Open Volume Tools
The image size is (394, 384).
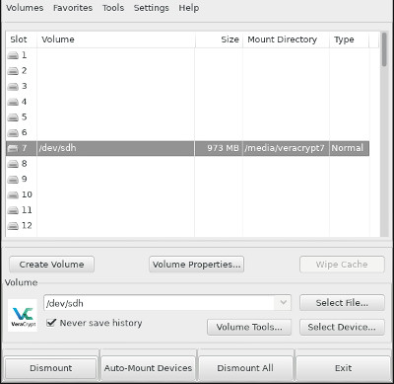coord(249,327)
